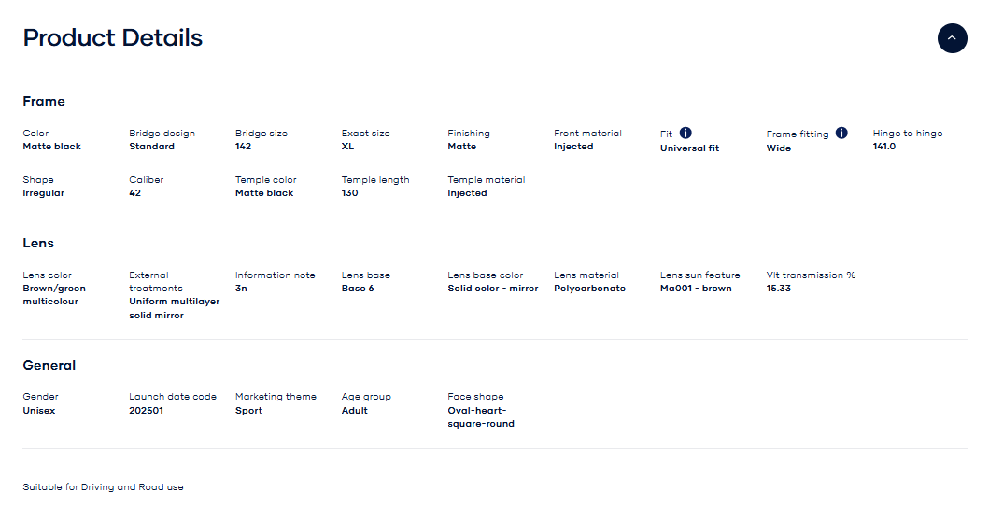
Task: Click the Universal fit value
Action: [689, 148]
